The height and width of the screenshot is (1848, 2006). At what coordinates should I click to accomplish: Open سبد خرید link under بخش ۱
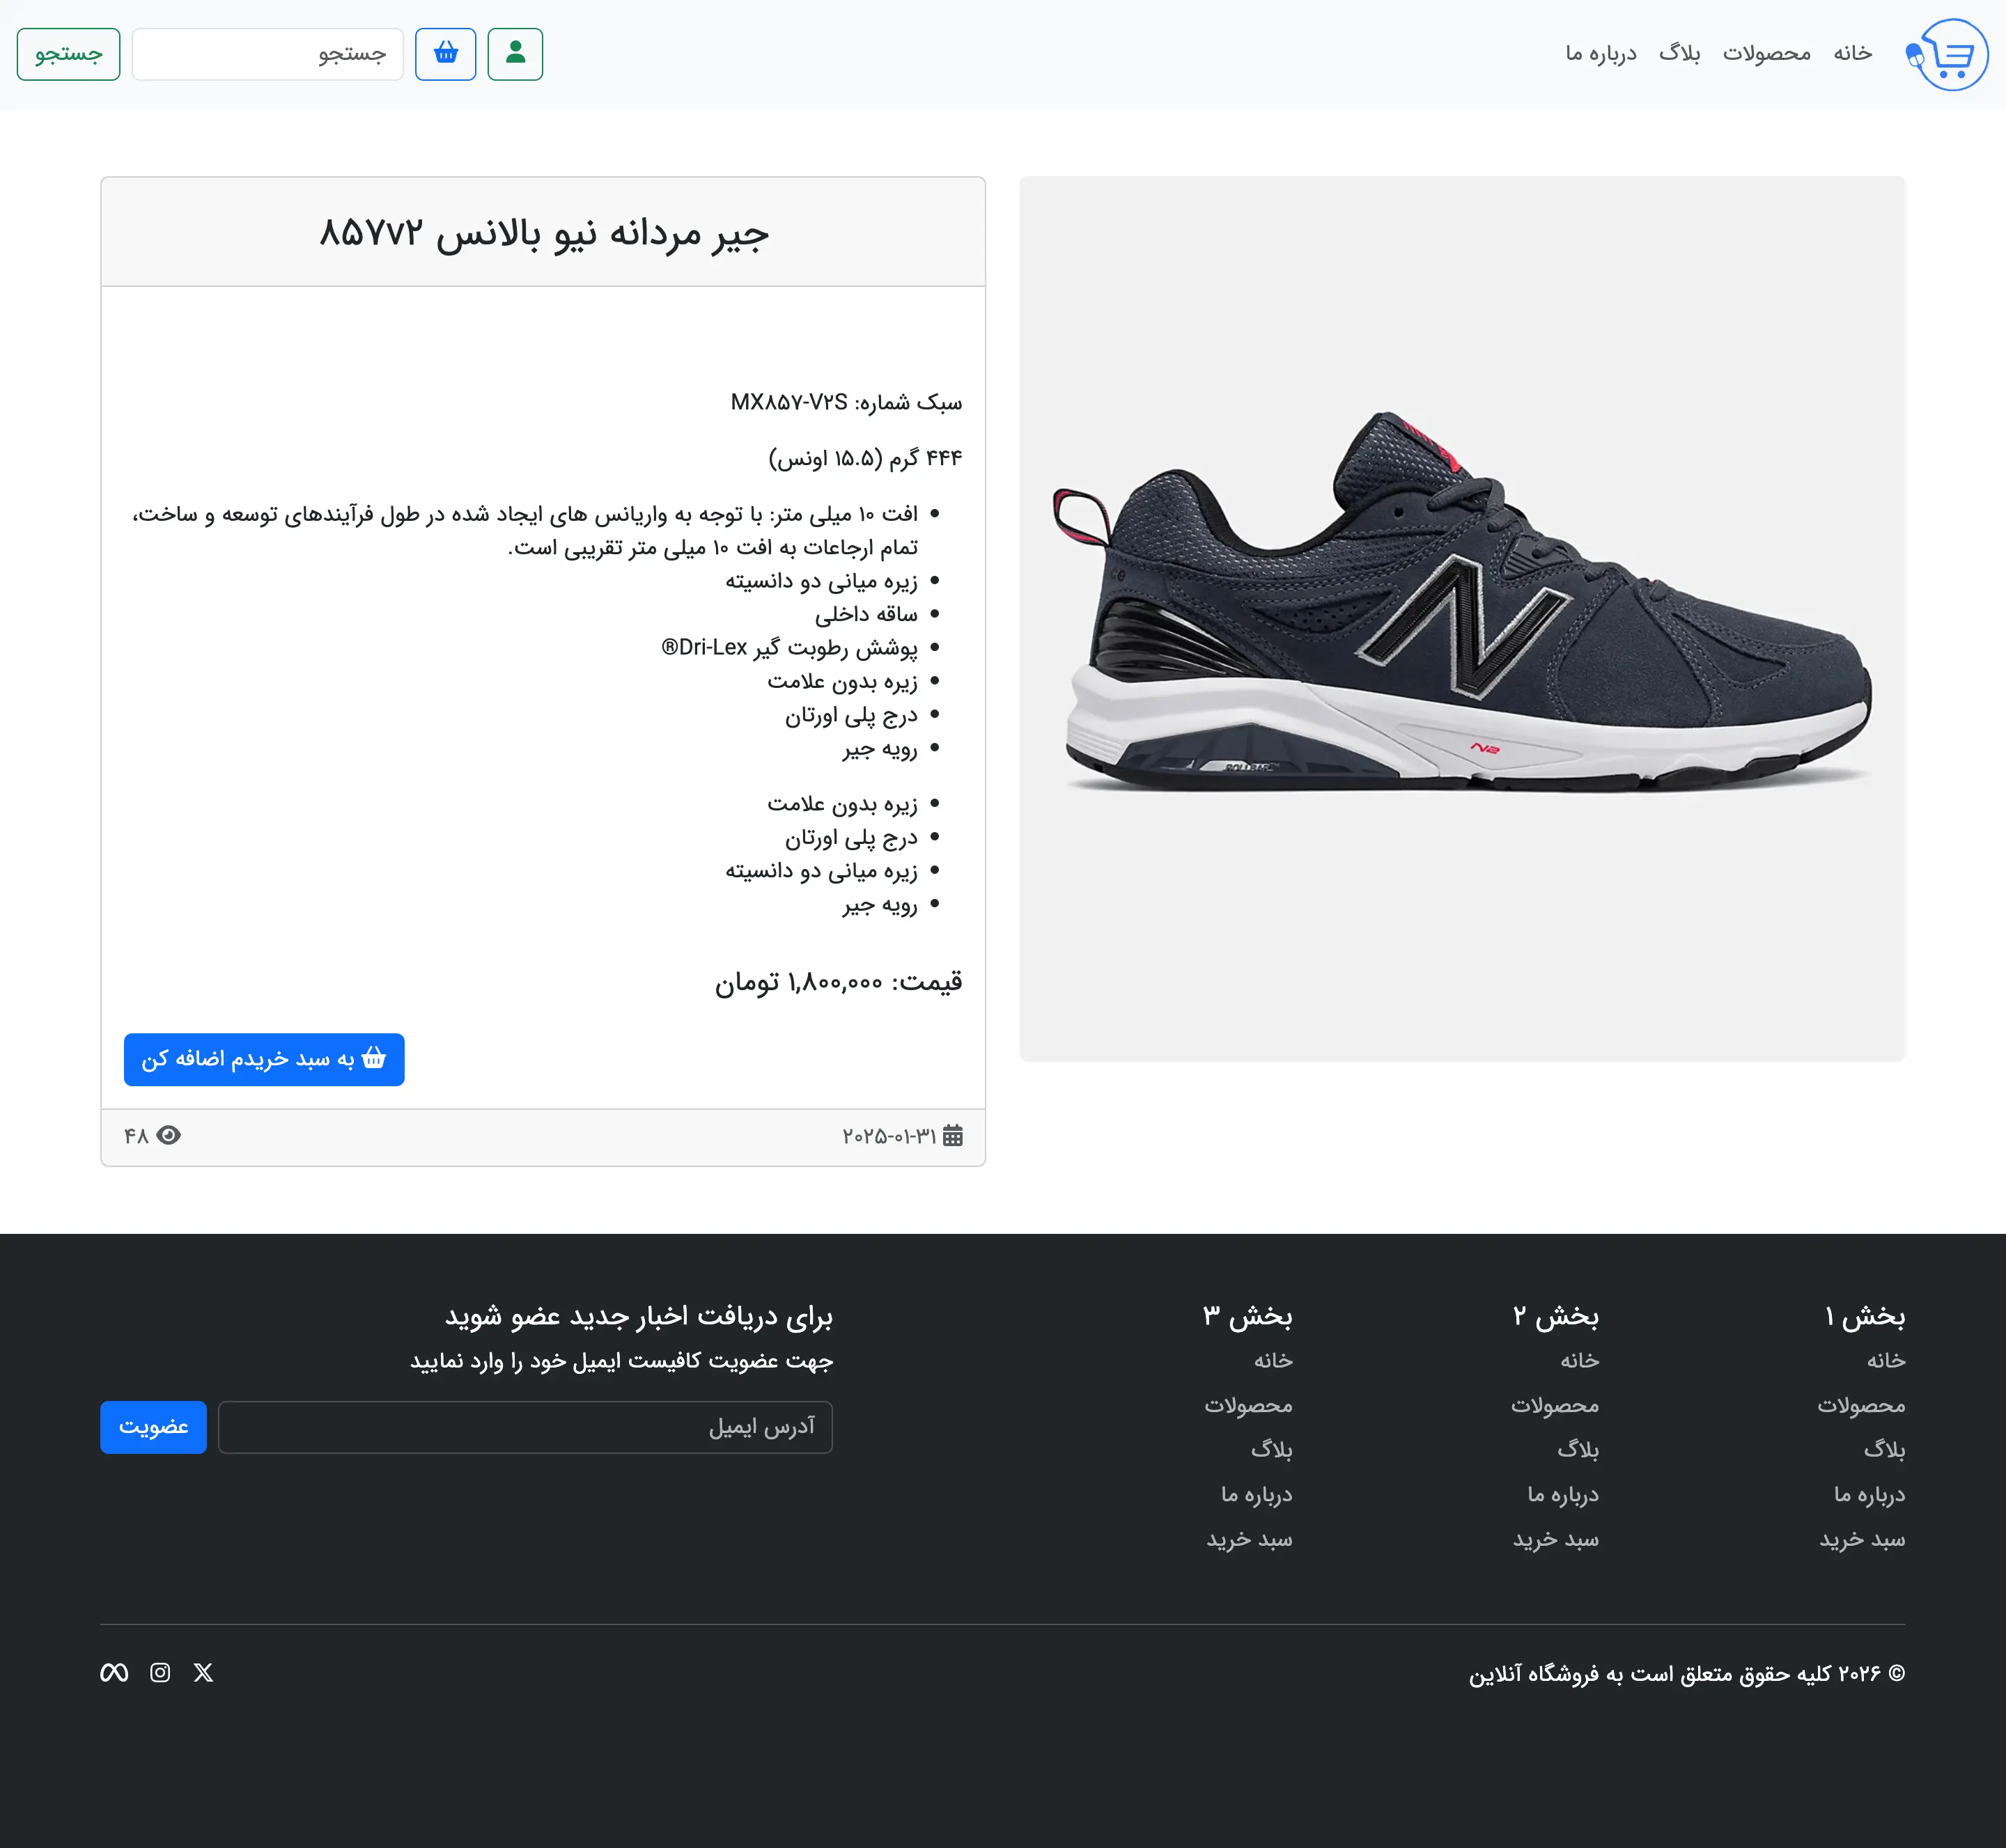1861,1540
